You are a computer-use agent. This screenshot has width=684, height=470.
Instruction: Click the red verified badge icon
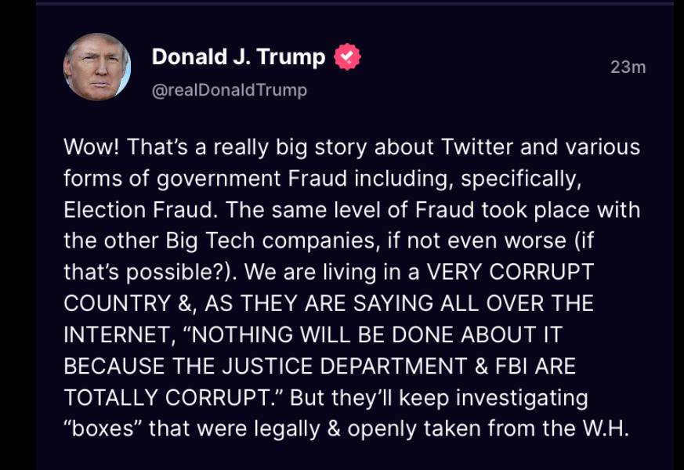pyautogui.click(x=347, y=57)
